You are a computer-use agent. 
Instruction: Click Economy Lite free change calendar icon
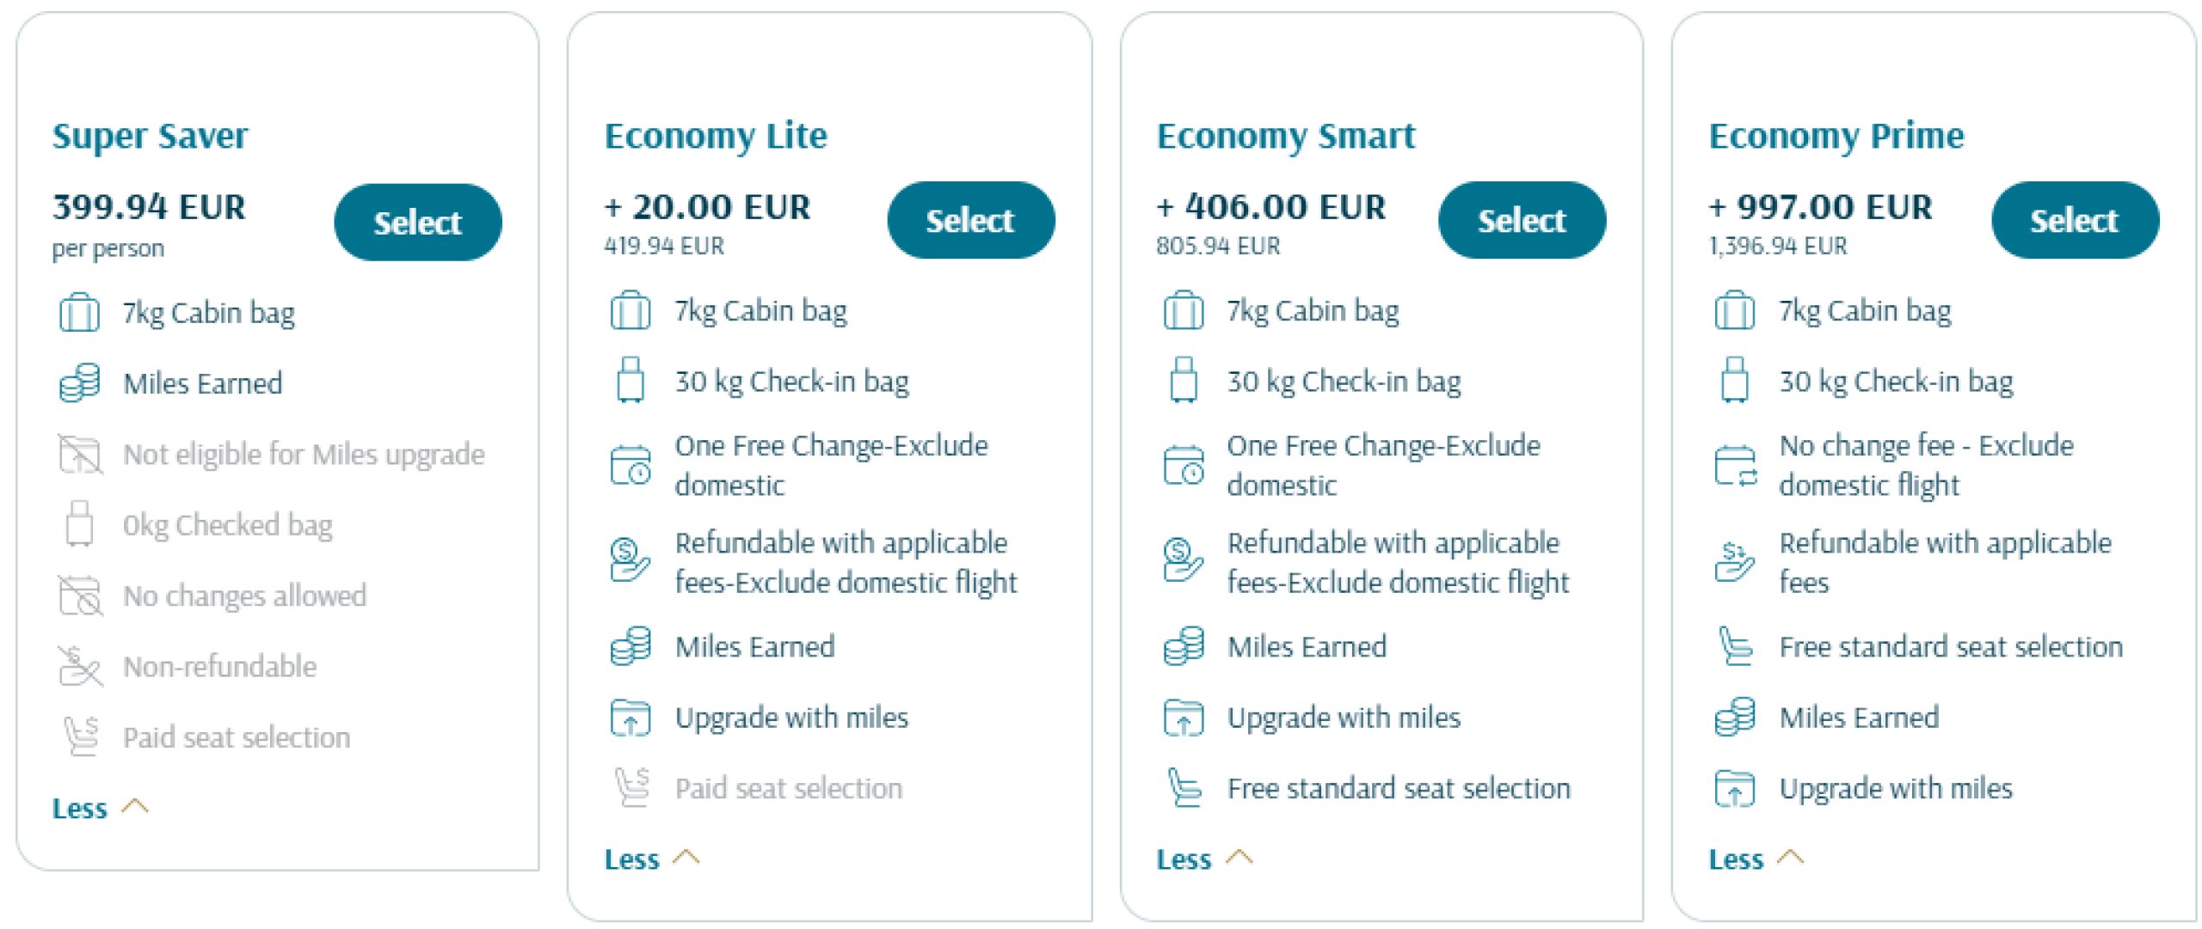[630, 465]
